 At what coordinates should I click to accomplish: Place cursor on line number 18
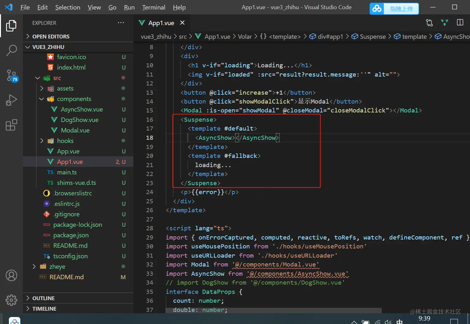tap(149, 138)
